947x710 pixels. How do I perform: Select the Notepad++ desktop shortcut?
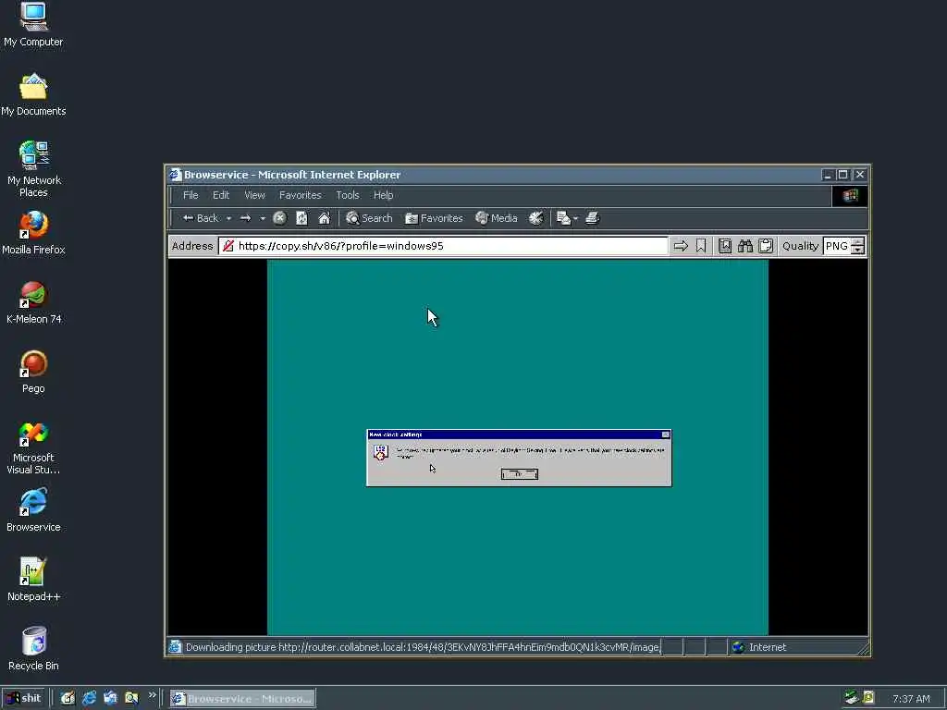coord(33,581)
